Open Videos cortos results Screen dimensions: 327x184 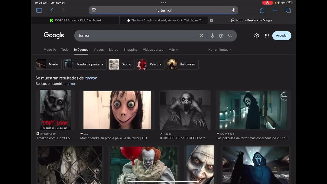[153, 50]
